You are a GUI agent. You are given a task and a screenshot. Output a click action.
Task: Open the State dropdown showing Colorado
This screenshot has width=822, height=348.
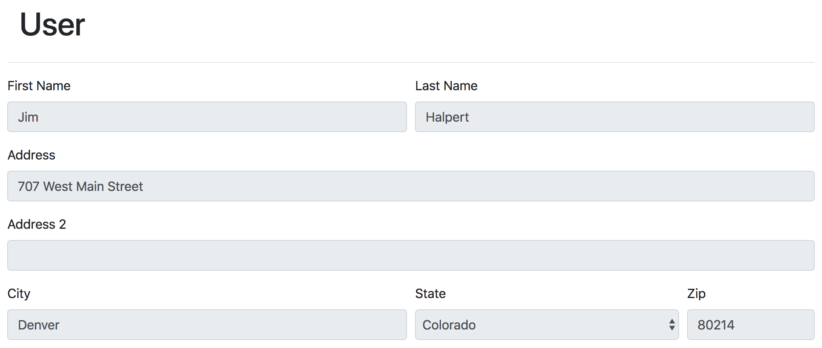[x=541, y=325]
